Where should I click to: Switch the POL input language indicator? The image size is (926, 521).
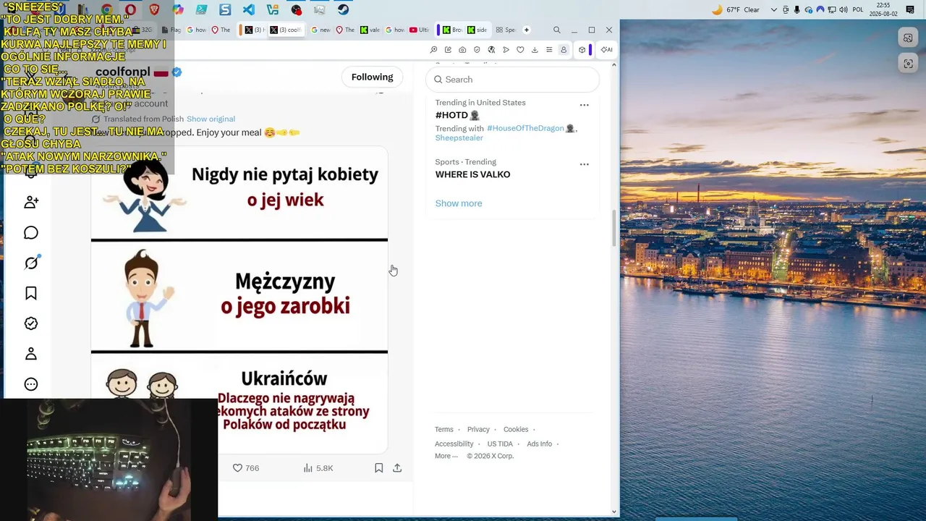pyautogui.click(x=858, y=10)
